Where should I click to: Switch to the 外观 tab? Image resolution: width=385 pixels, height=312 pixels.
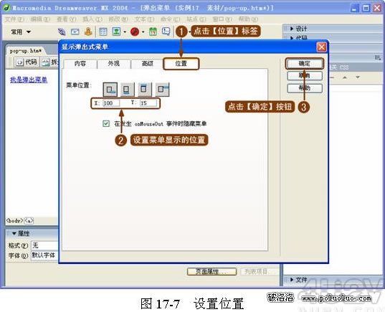pyautogui.click(x=114, y=64)
